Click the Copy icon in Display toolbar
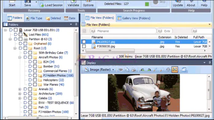The width and height of the screenshot is (214, 120). click(127, 70)
